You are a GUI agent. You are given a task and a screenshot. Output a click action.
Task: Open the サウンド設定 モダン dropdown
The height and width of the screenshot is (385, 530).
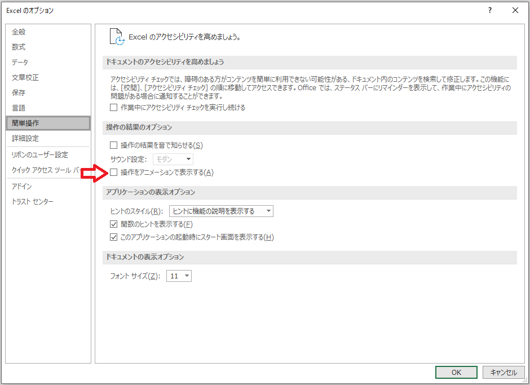tap(173, 159)
